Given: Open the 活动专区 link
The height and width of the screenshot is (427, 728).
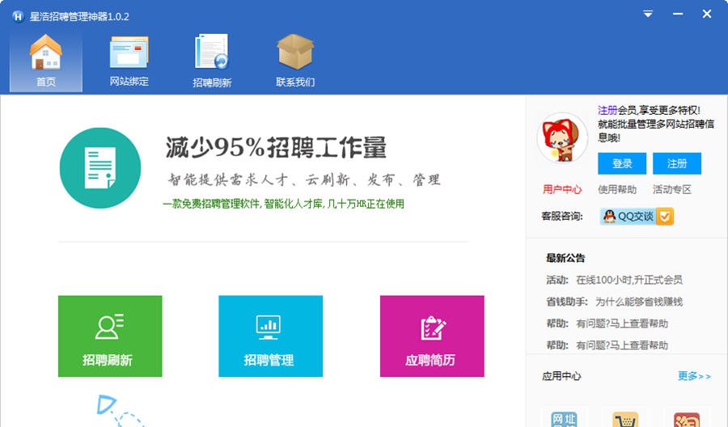Looking at the screenshot, I should (672, 189).
